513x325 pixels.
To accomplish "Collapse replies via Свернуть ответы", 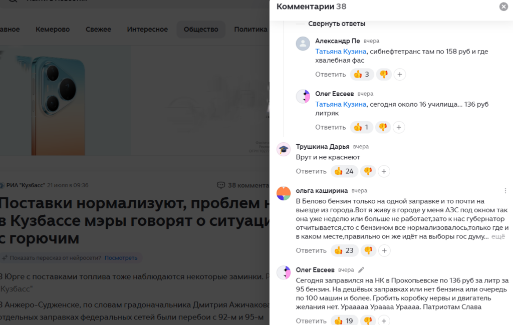I will (337, 24).
